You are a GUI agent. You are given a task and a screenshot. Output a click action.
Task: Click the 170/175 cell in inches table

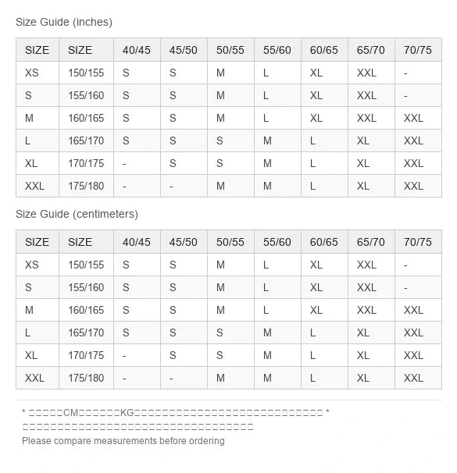pyautogui.click(x=87, y=163)
